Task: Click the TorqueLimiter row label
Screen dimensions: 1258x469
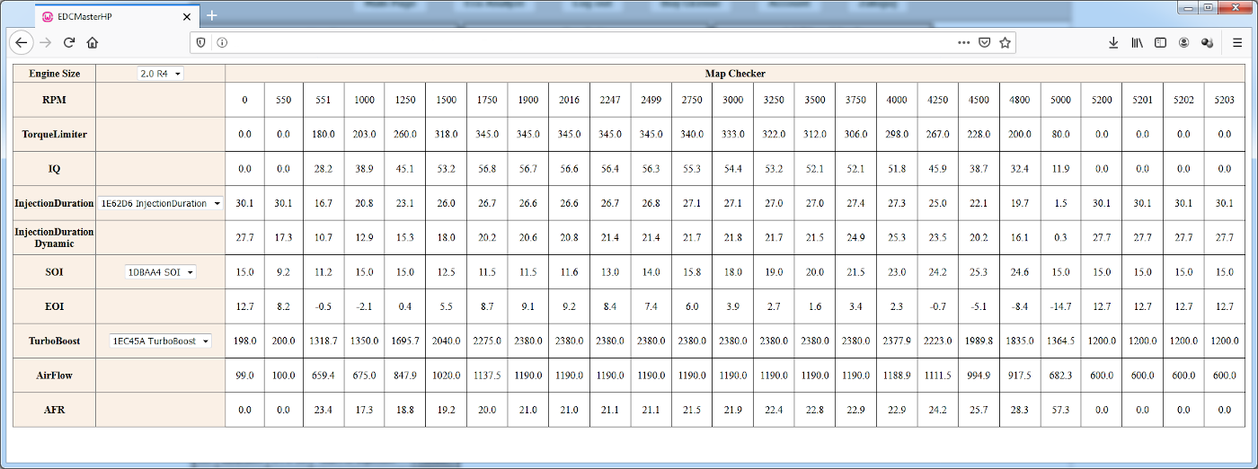Action: click(x=55, y=135)
